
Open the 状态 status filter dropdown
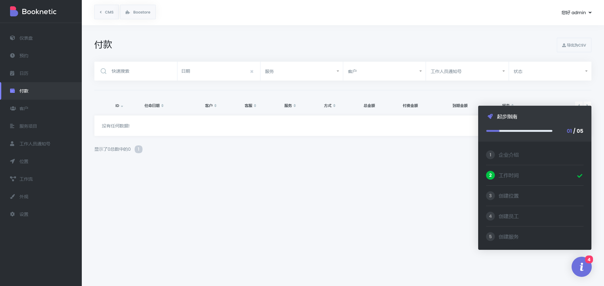550,71
